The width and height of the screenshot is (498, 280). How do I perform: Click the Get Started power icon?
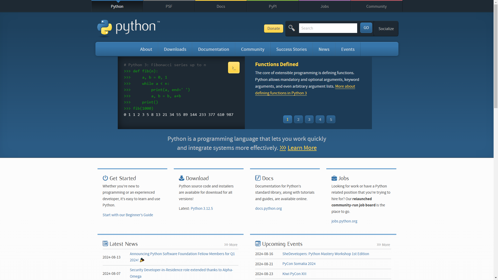pos(105,178)
